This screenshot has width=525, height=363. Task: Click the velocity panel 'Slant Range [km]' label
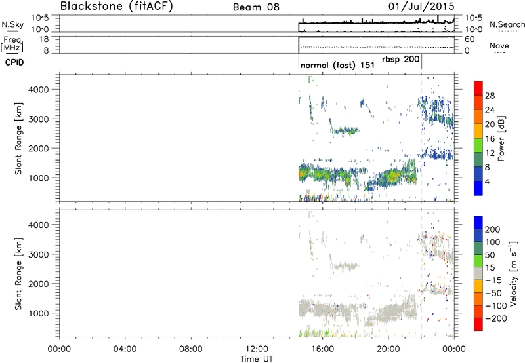(18, 274)
